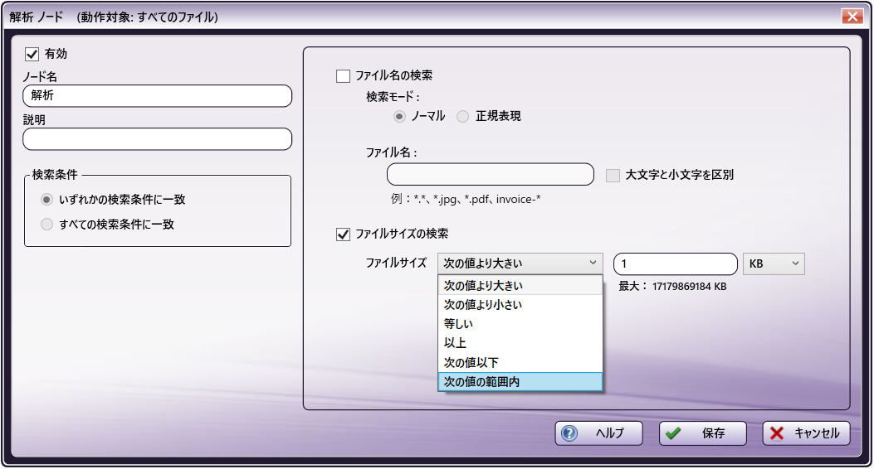Click the キャンセル button

(x=806, y=433)
